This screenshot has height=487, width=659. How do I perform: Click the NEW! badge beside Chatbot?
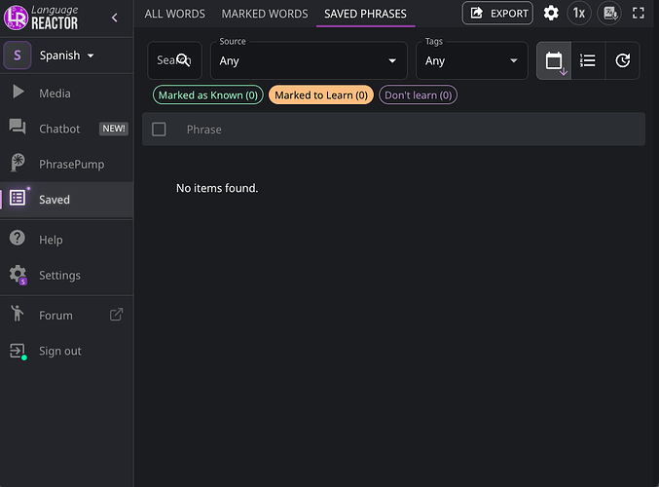(114, 129)
